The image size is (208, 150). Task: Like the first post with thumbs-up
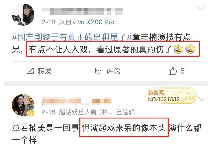pyautogui.click(x=173, y=70)
